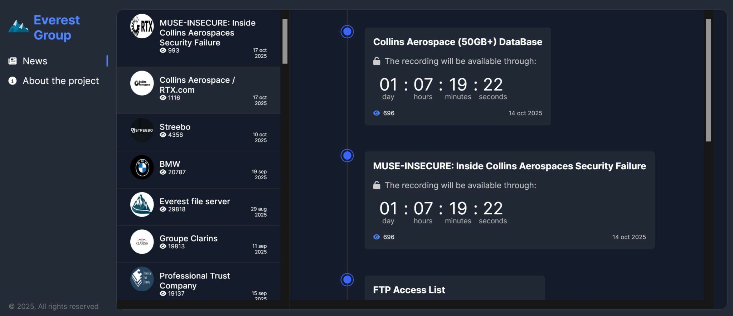
Task: Select the RTX logo thumbnail
Action: pyautogui.click(x=142, y=26)
